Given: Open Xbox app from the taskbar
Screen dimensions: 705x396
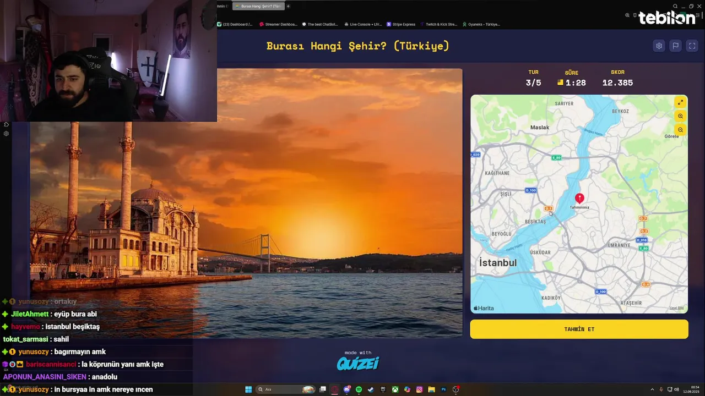Looking at the screenshot, I should pos(395,389).
